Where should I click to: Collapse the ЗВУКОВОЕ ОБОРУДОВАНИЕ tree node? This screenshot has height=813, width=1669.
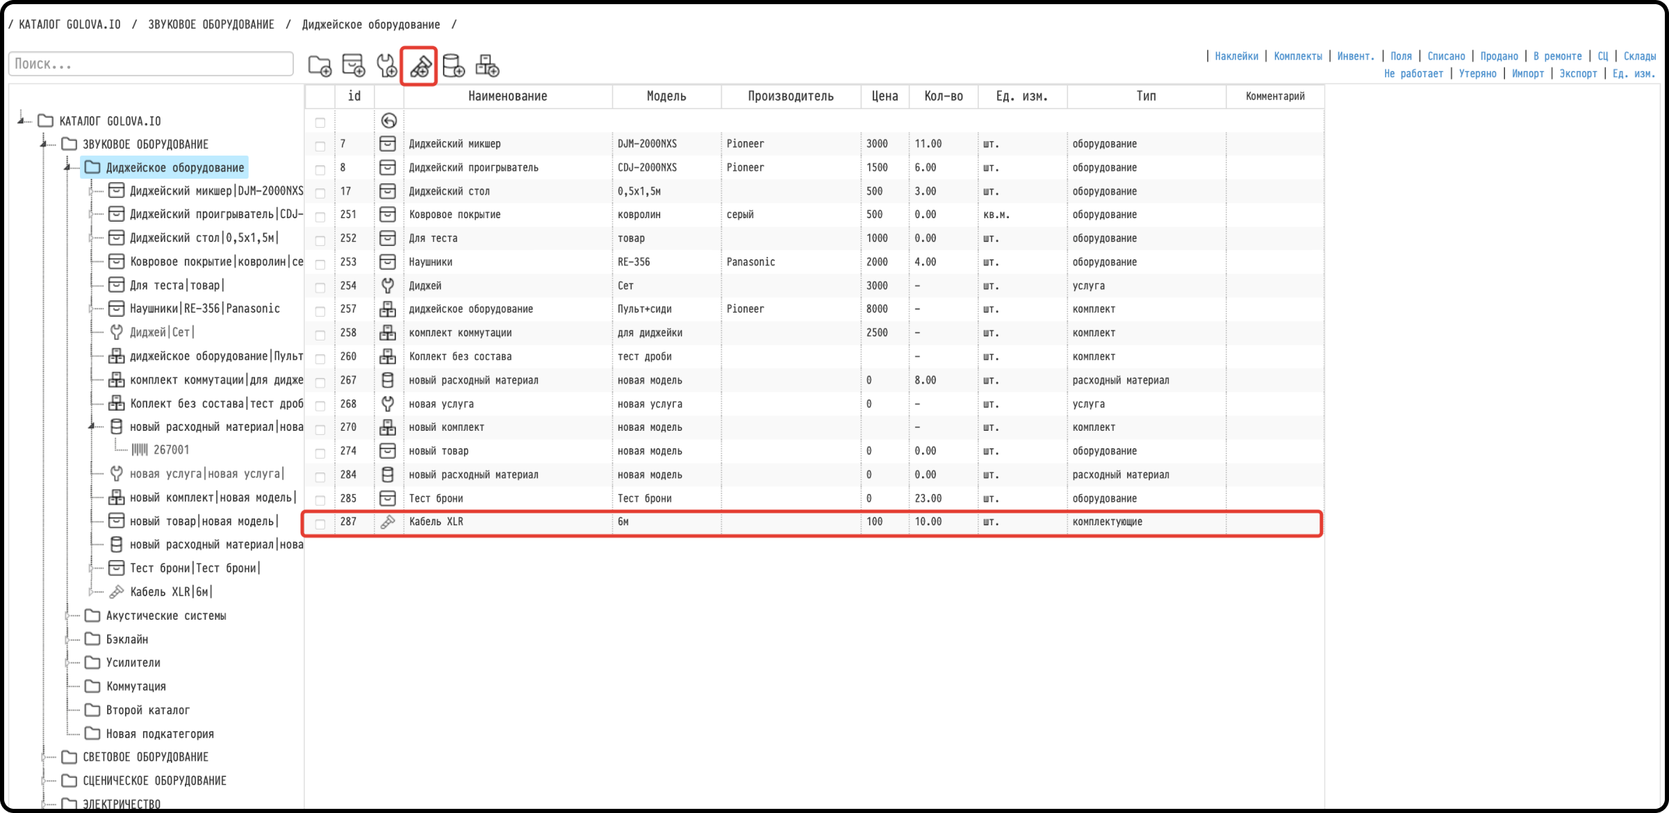click(x=44, y=145)
